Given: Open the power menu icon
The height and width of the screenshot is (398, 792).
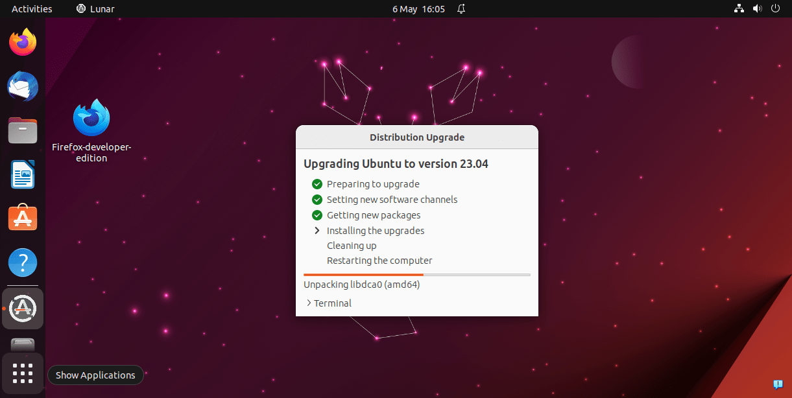Looking at the screenshot, I should point(775,9).
